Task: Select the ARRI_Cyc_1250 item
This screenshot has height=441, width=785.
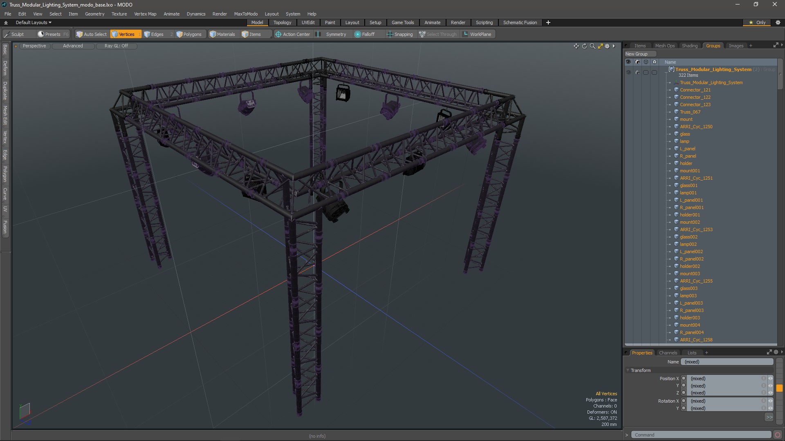Action: (x=696, y=127)
